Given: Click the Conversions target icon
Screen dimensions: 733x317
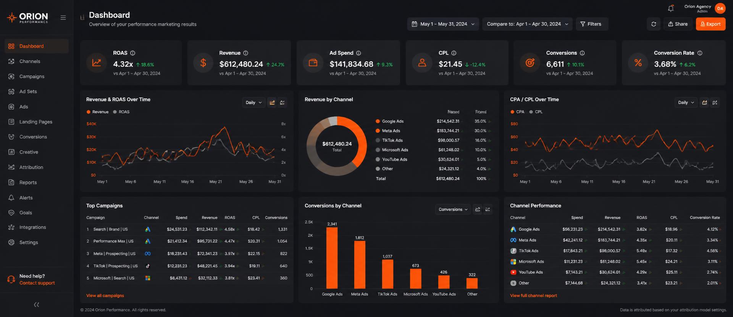Looking at the screenshot, I should pyautogui.click(x=530, y=63).
